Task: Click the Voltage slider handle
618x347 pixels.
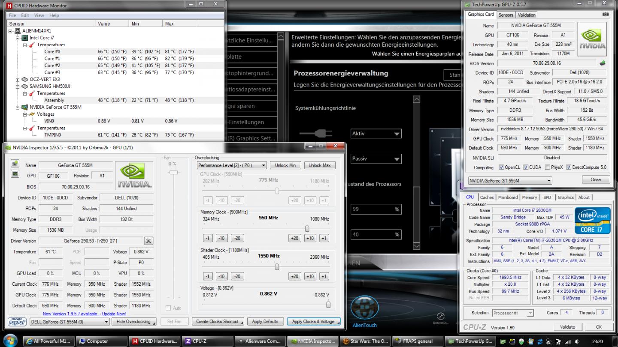Action: pyautogui.click(x=328, y=304)
